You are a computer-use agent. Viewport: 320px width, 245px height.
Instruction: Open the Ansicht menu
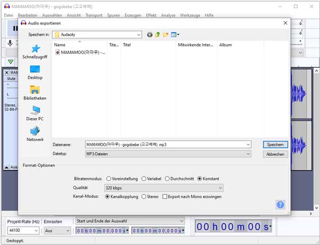(x=74, y=15)
